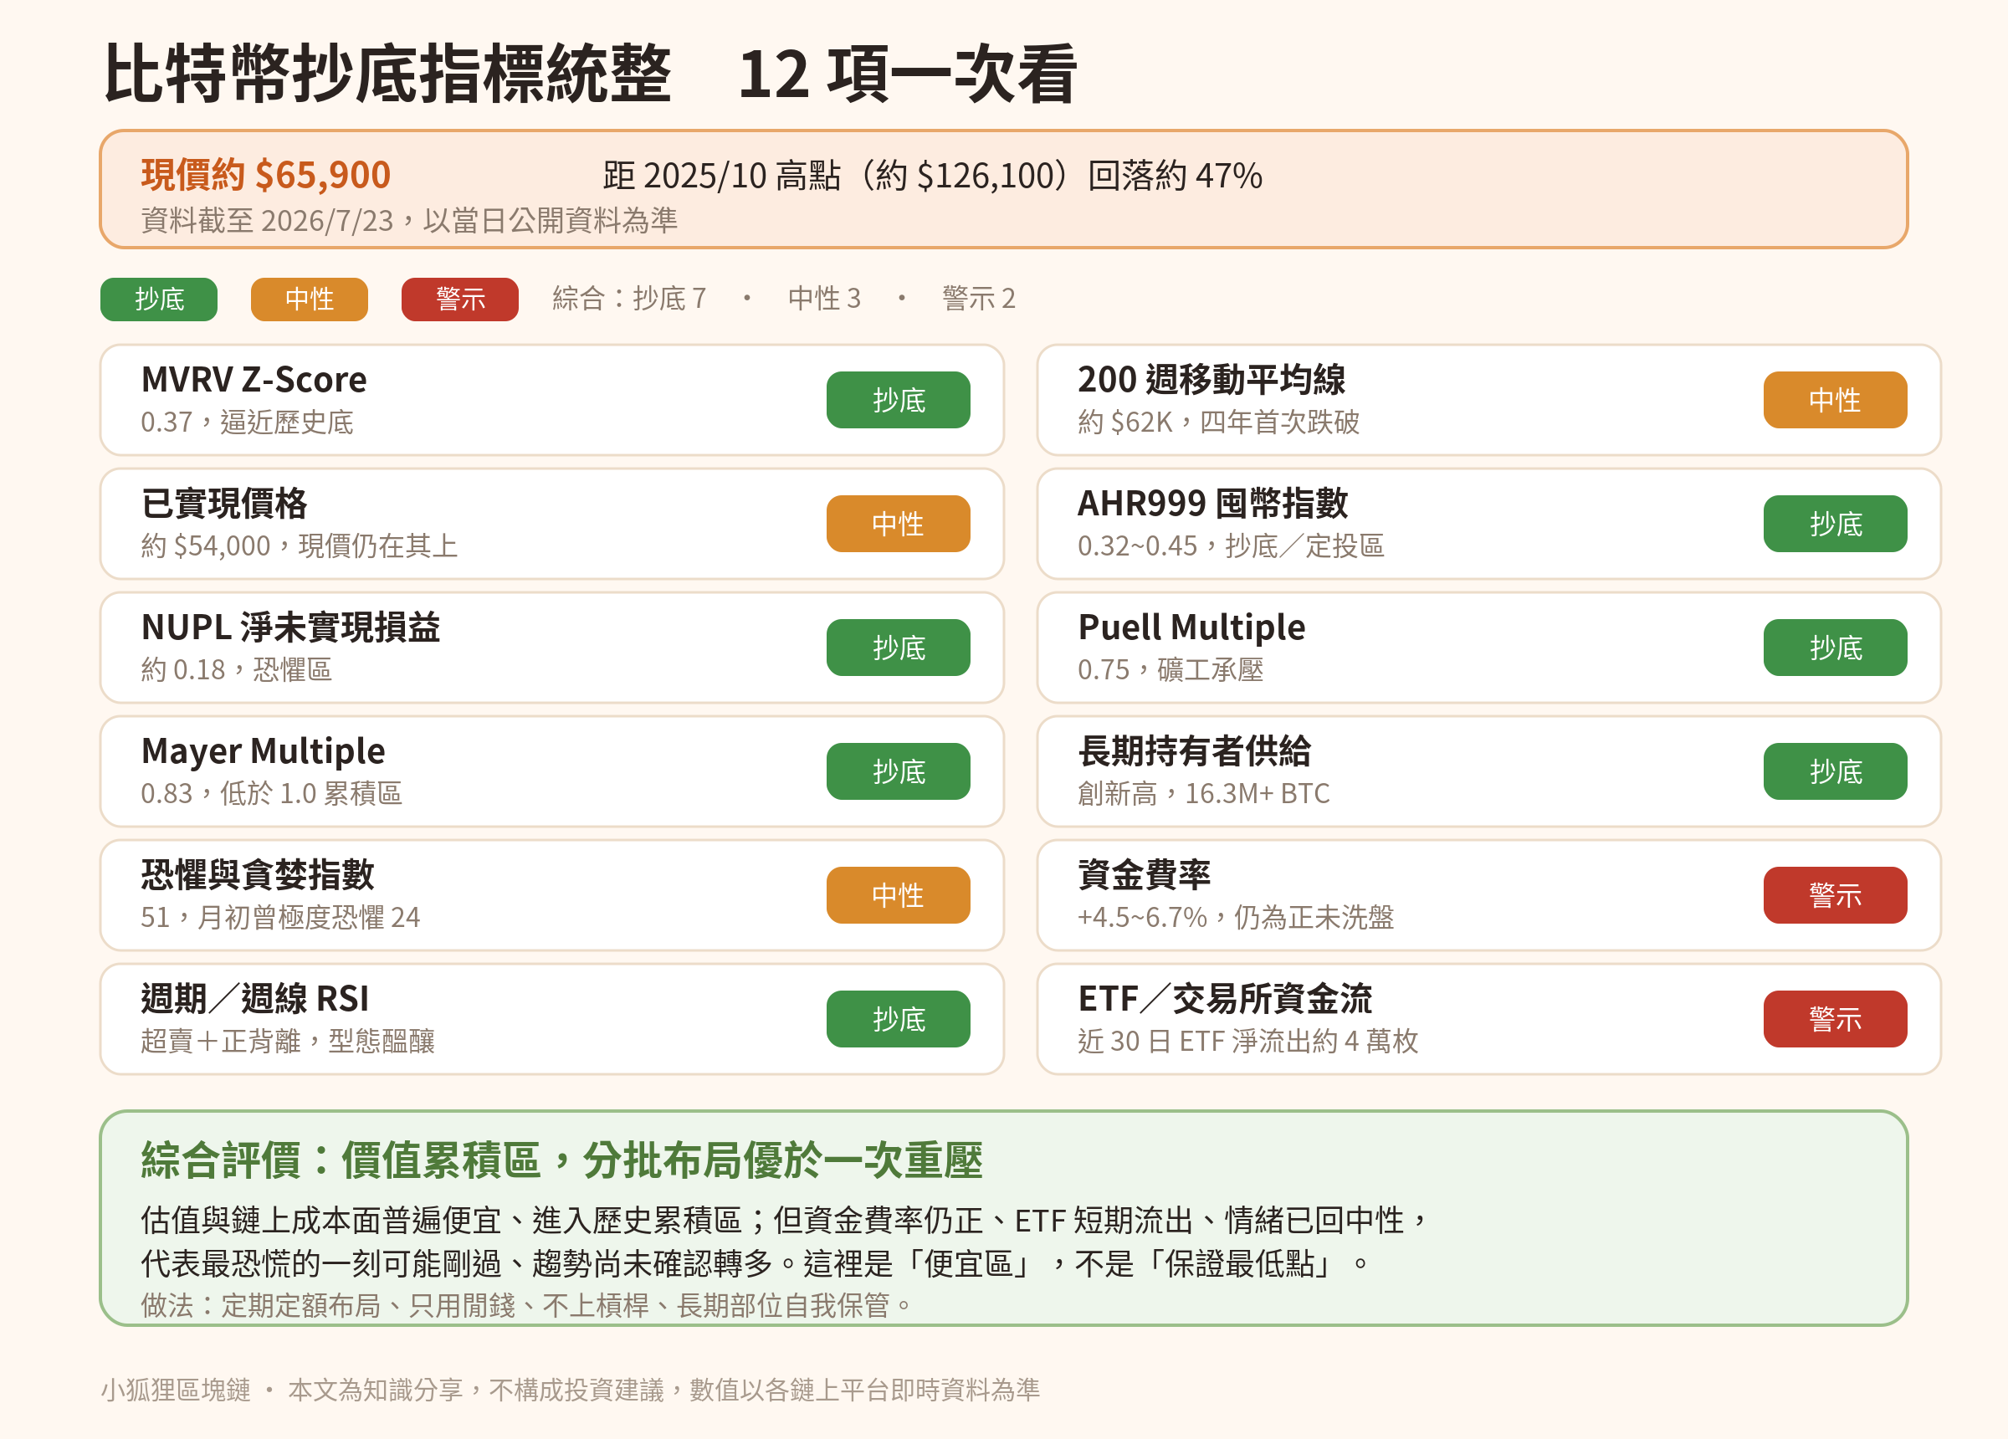
Task: Click the red 警示 legend badge
Action: coord(459,300)
